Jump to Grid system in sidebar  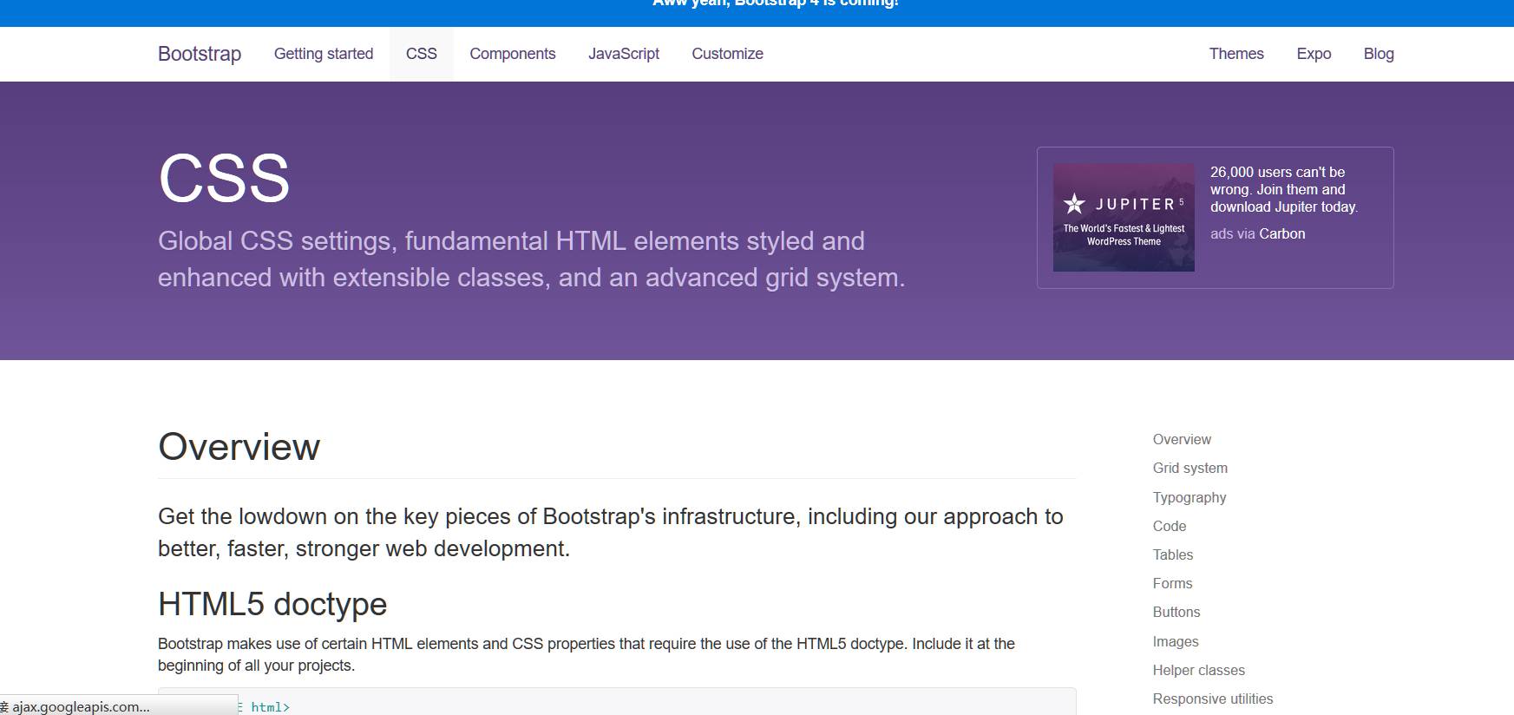(x=1190, y=468)
